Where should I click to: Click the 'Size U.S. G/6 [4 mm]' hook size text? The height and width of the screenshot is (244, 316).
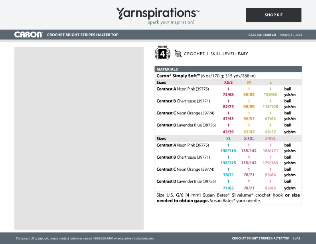tap(179, 195)
